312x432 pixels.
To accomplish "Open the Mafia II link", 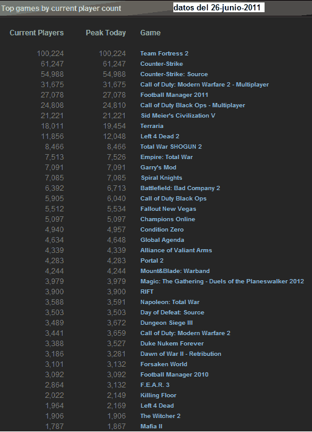I will coord(151,427).
